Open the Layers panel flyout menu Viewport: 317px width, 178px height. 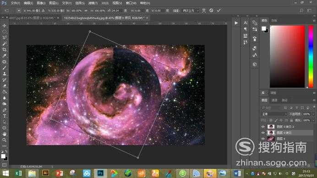314,100
